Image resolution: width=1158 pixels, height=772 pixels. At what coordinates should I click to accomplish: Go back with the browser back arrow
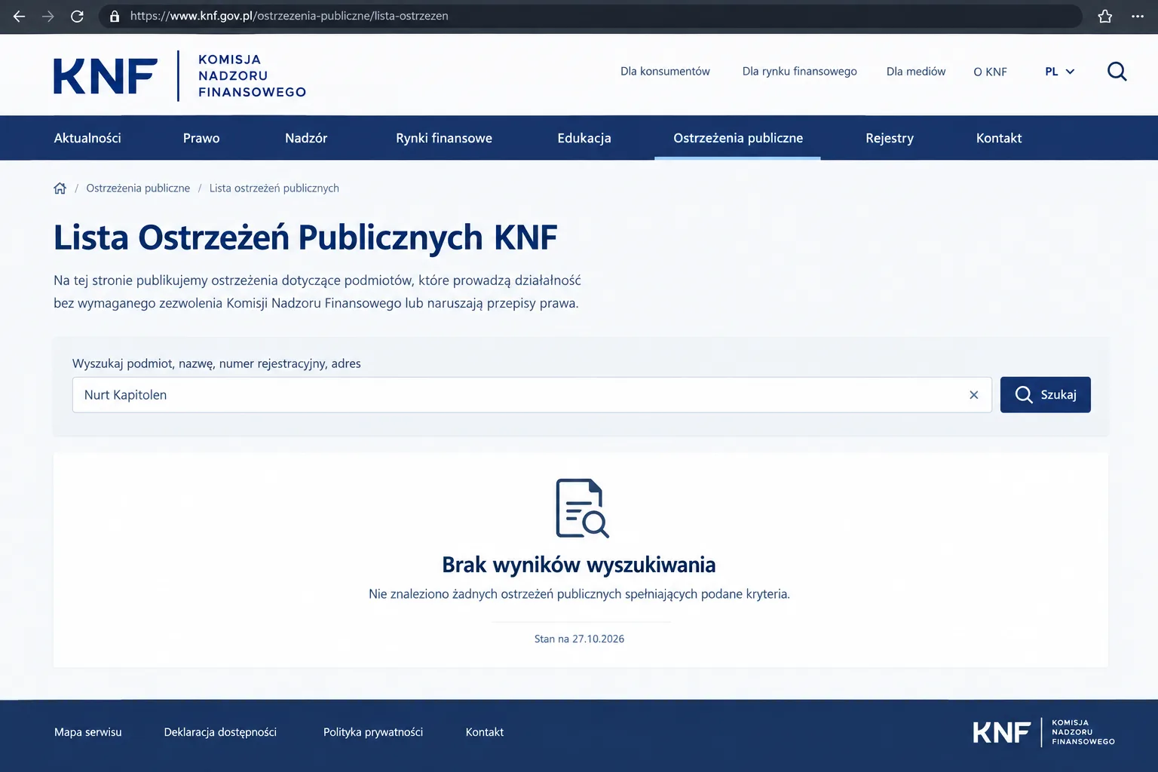pos(20,16)
